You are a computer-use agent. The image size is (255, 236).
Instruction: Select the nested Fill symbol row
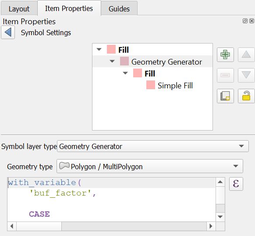pos(152,73)
